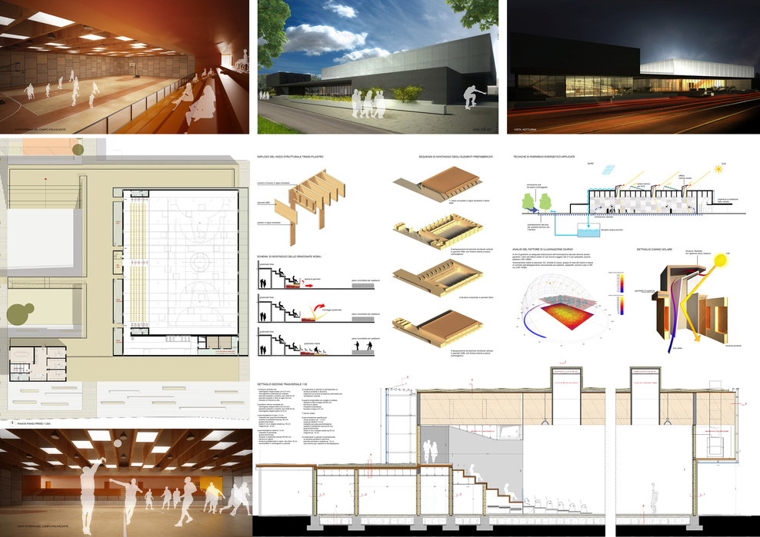
Task: Select third bleachers diagram with stage performers
Action: point(318,343)
